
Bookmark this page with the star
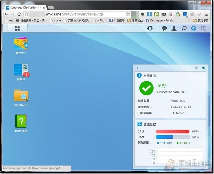(x=128, y=14)
